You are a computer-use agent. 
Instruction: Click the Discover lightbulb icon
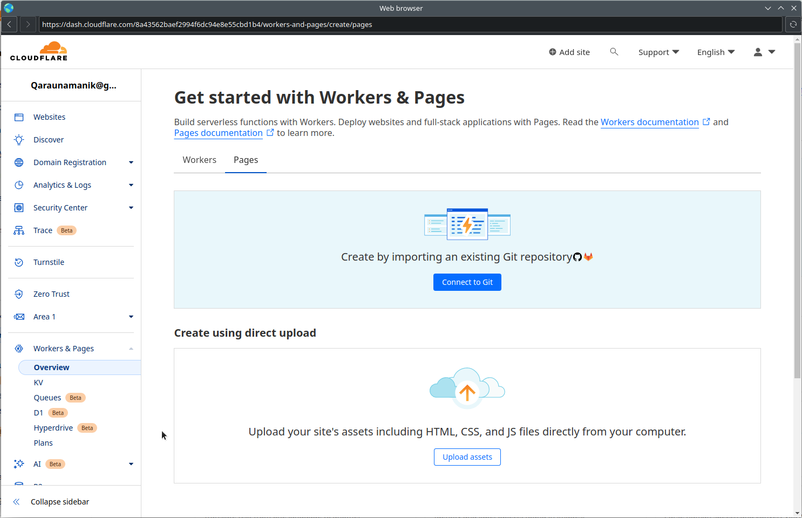tap(19, 140)
